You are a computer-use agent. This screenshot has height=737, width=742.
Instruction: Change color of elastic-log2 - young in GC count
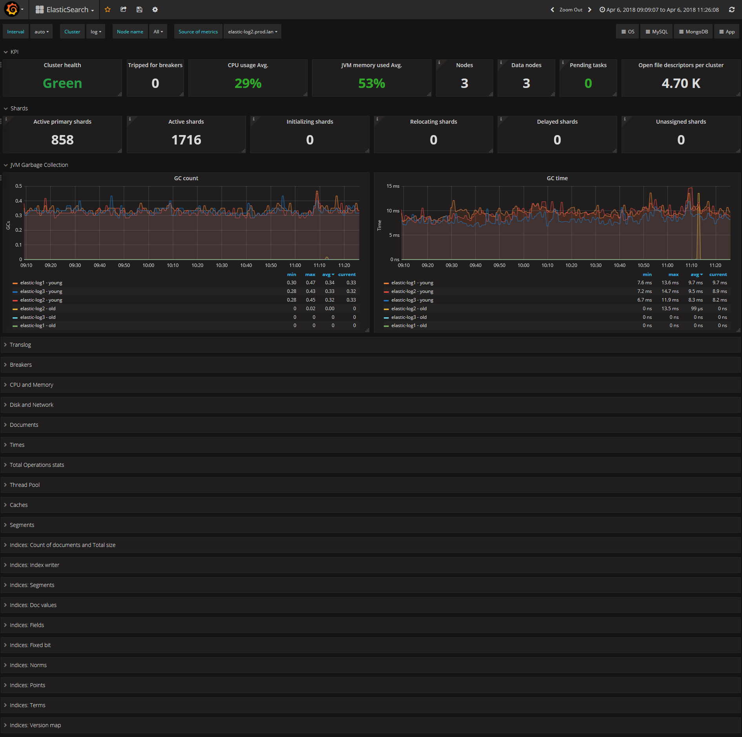click(15, 300)
